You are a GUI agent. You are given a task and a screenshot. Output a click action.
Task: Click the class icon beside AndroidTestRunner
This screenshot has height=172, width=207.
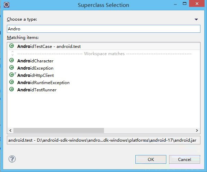11,89
